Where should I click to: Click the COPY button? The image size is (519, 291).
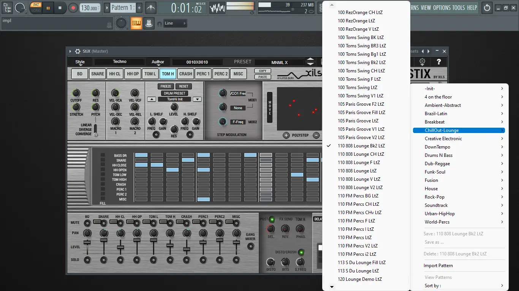tap(263, 71)
